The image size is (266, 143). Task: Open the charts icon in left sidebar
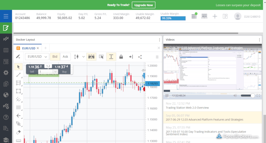6,39
